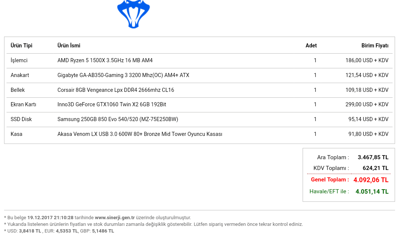
Task: Click quantity '1' in the Anakart row
Action: point(315,75)
